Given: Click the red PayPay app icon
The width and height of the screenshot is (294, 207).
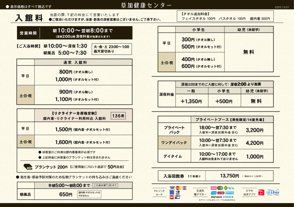Looking at the screenshot, I should click(x=261, y=192).
